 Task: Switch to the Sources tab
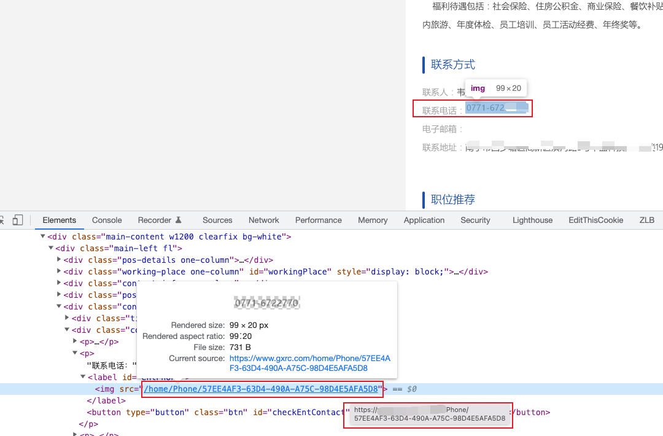click(x=217, y=220)
